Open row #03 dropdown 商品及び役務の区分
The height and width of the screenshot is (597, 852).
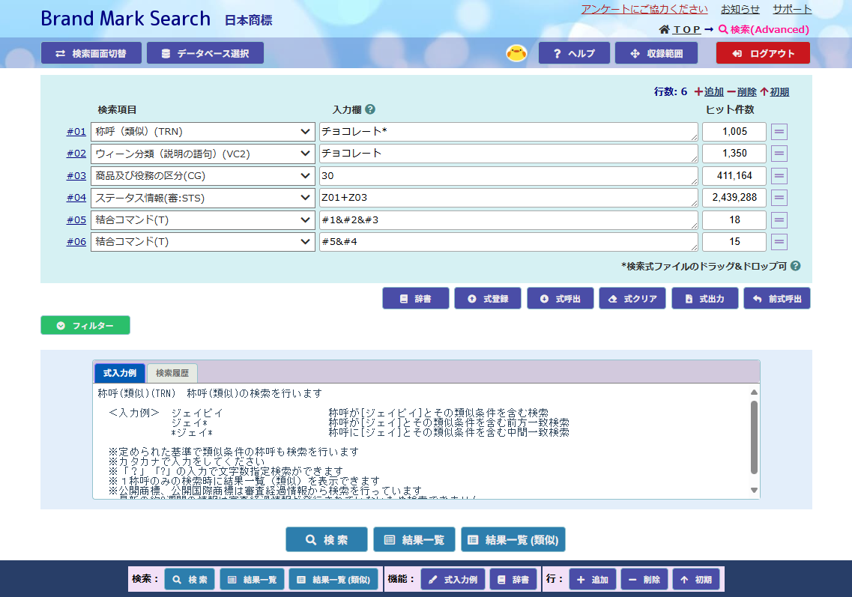[202, 175]
